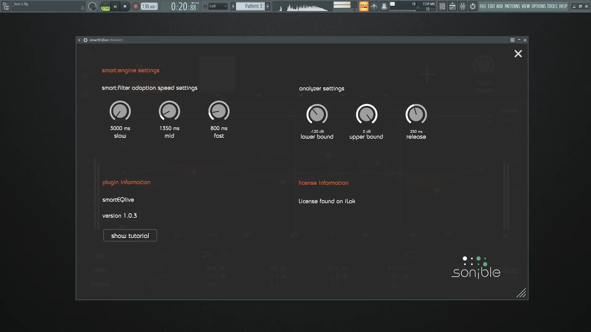591x332 pixels.
Task: Click the stop playback button
Action: tap(125, 6)
